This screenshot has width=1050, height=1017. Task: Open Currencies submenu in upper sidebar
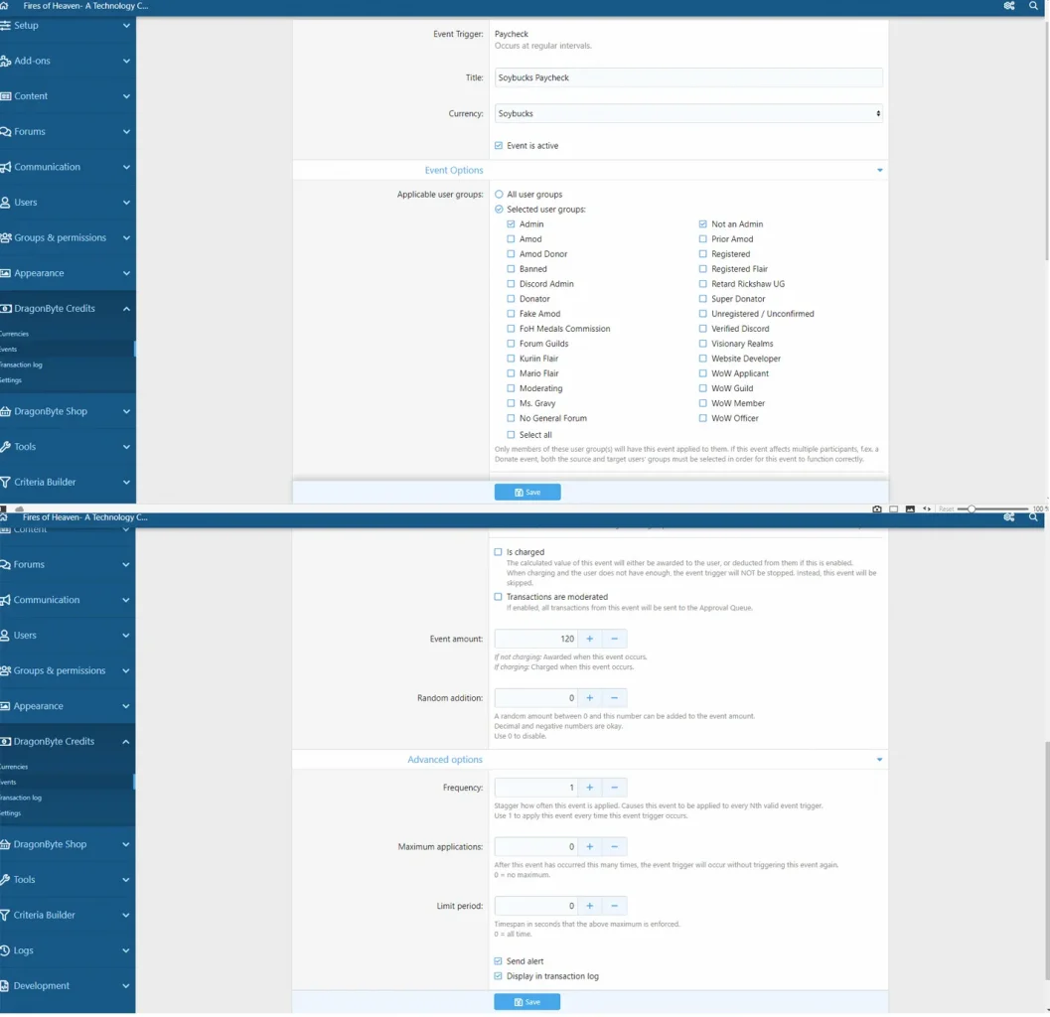click(x=14, y=334)
